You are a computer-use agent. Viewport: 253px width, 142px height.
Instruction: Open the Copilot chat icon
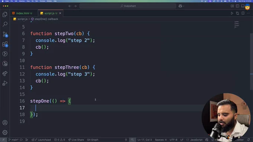click(180, 6)
